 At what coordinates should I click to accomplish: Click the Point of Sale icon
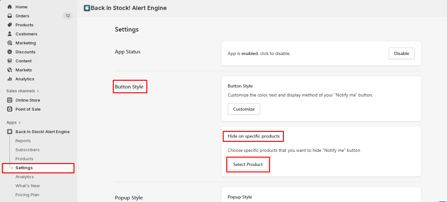(x=10, y=109)
